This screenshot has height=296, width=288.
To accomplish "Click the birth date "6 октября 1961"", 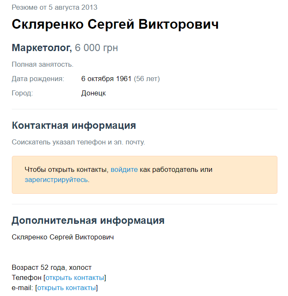I will pyautogui.click(x=107, y=79).
